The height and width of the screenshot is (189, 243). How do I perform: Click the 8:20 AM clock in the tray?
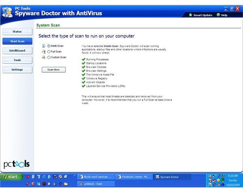pyautogui.click(x=233, y=176)
